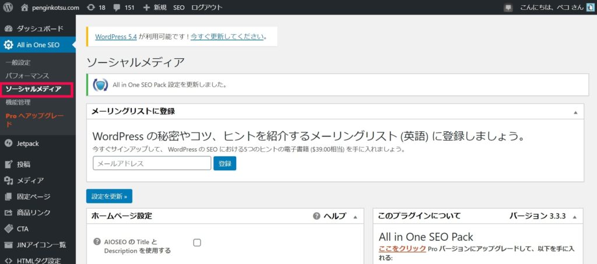Open パフォーマンス submenu item
597x264 pixels.
point(27,76)
